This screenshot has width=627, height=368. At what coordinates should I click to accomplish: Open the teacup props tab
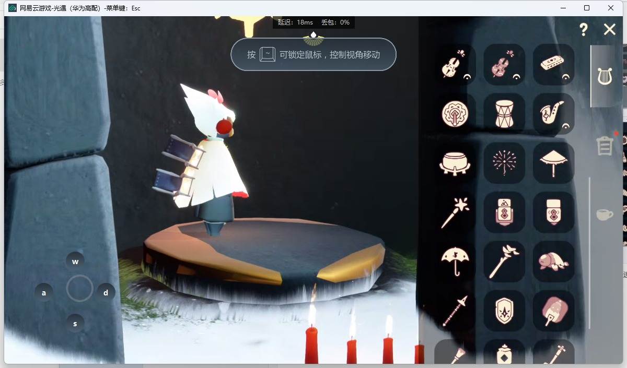pyautogui.click(x=605, y=215)
